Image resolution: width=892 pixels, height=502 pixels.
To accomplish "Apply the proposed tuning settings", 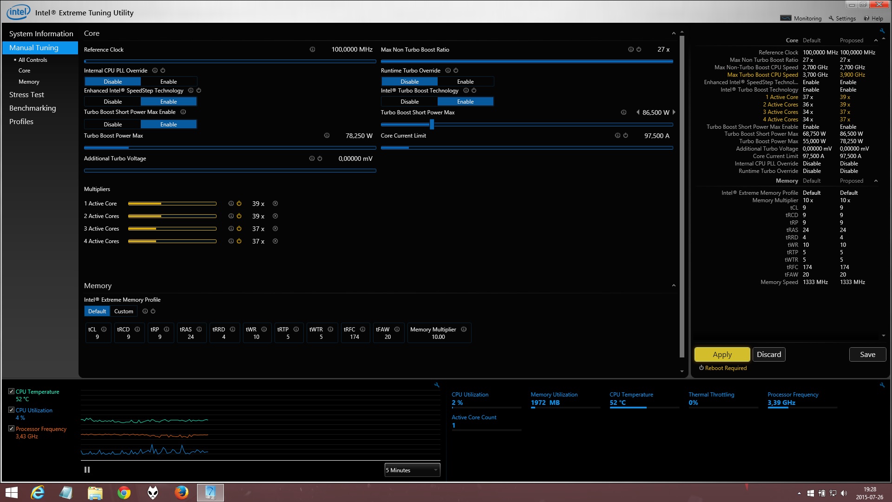I will pos(722,355).
